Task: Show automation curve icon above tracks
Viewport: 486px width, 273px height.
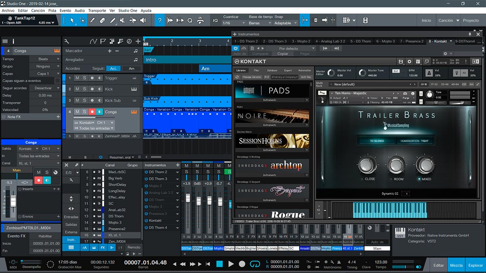Action: pyautogui.click(x=93, y=41)
